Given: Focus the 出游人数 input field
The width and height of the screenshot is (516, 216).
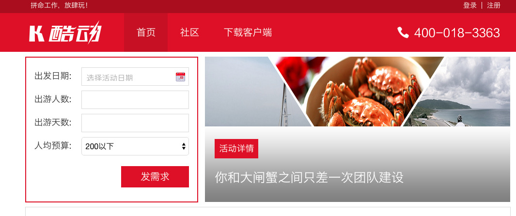Looking at the screenshot, I should tap(135, 100).
